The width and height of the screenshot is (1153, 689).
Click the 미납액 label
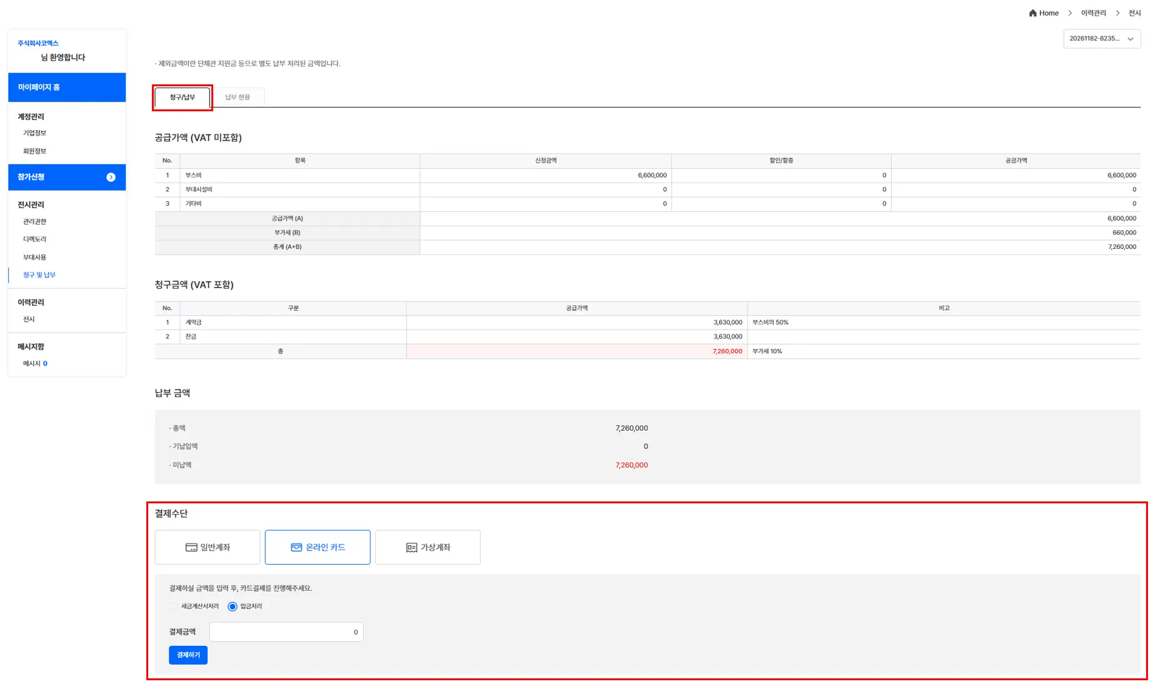[x=182, y=465]
